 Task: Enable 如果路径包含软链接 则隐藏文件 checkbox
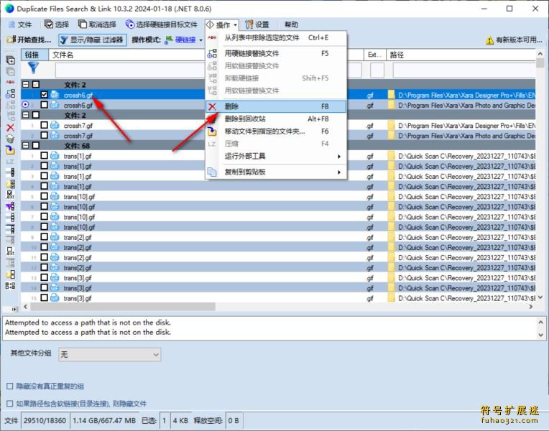(10, 403)
